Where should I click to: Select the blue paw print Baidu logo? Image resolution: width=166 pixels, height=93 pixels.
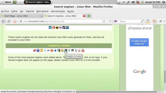[x=38, y=51]
